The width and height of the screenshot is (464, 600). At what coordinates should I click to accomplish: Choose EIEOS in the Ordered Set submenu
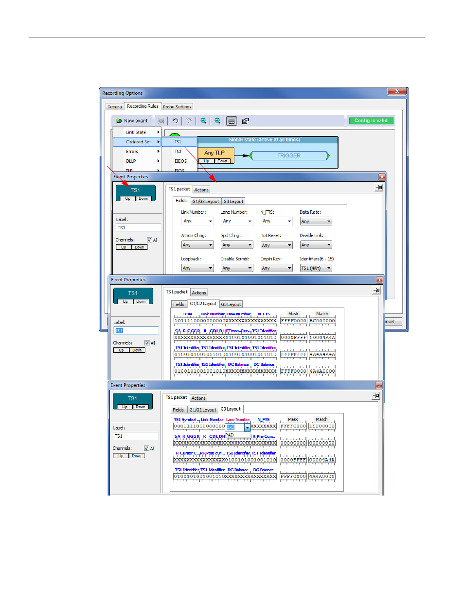point(178,161)
